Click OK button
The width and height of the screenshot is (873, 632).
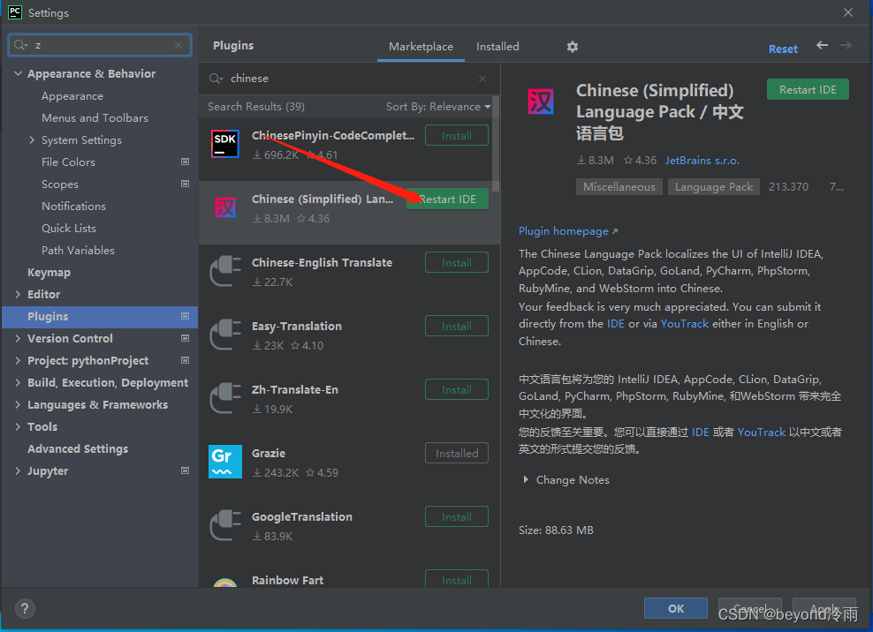676,609
